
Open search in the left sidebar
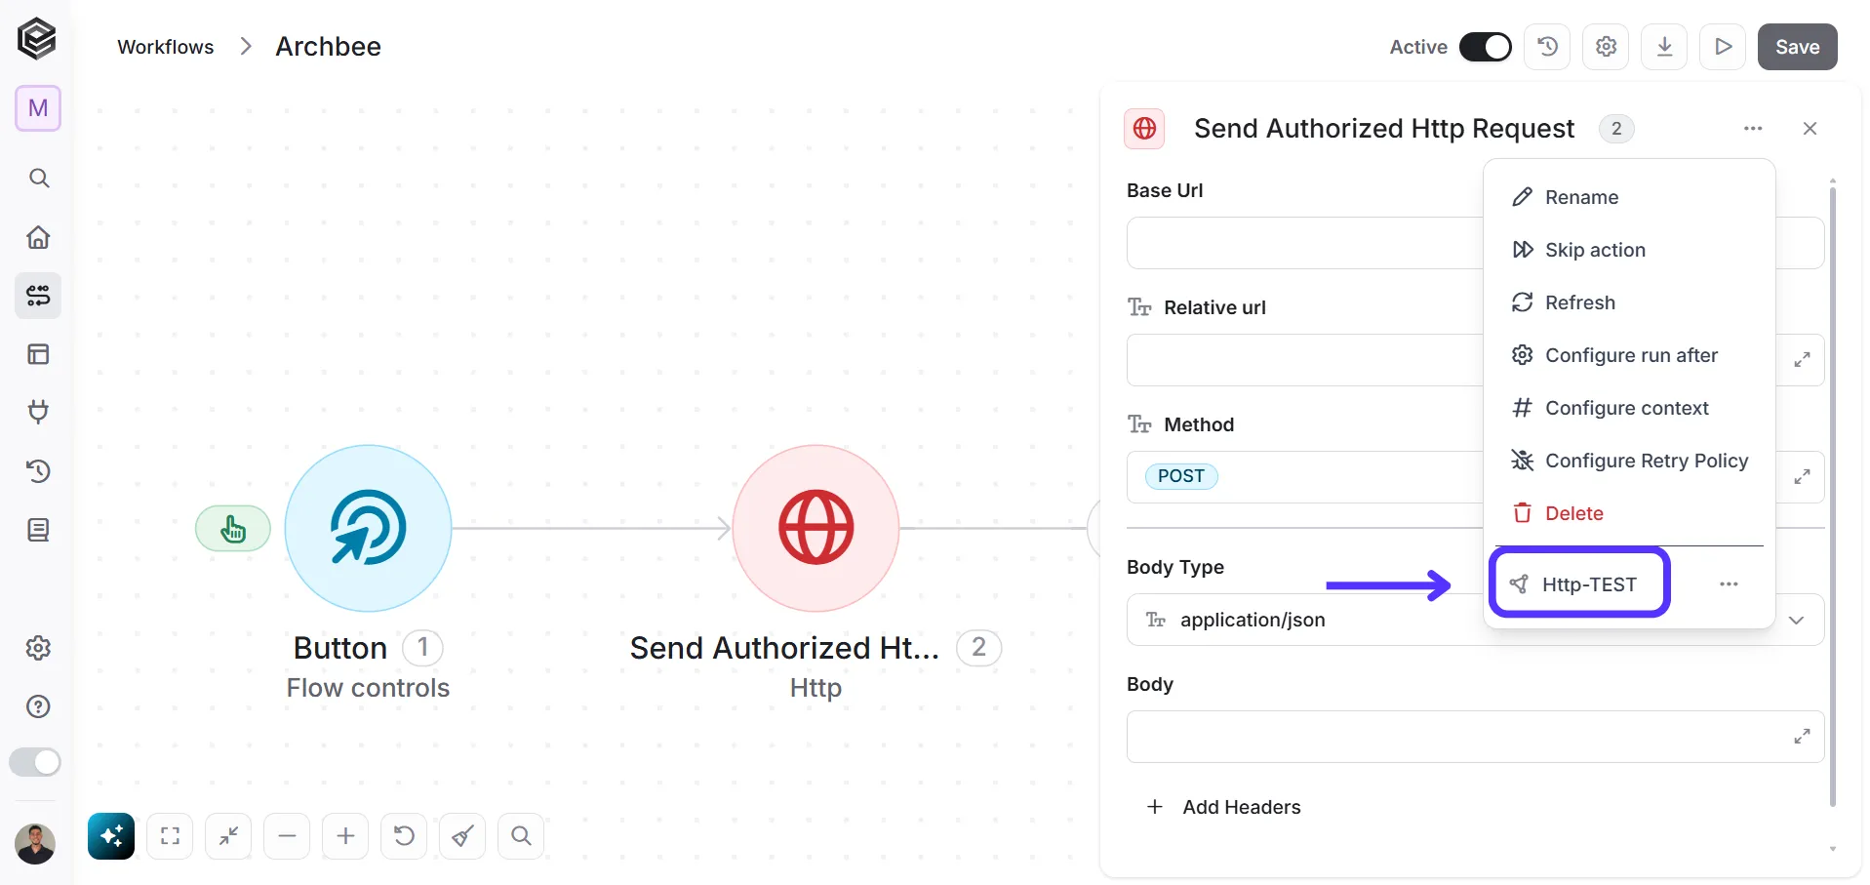[38, 178]
